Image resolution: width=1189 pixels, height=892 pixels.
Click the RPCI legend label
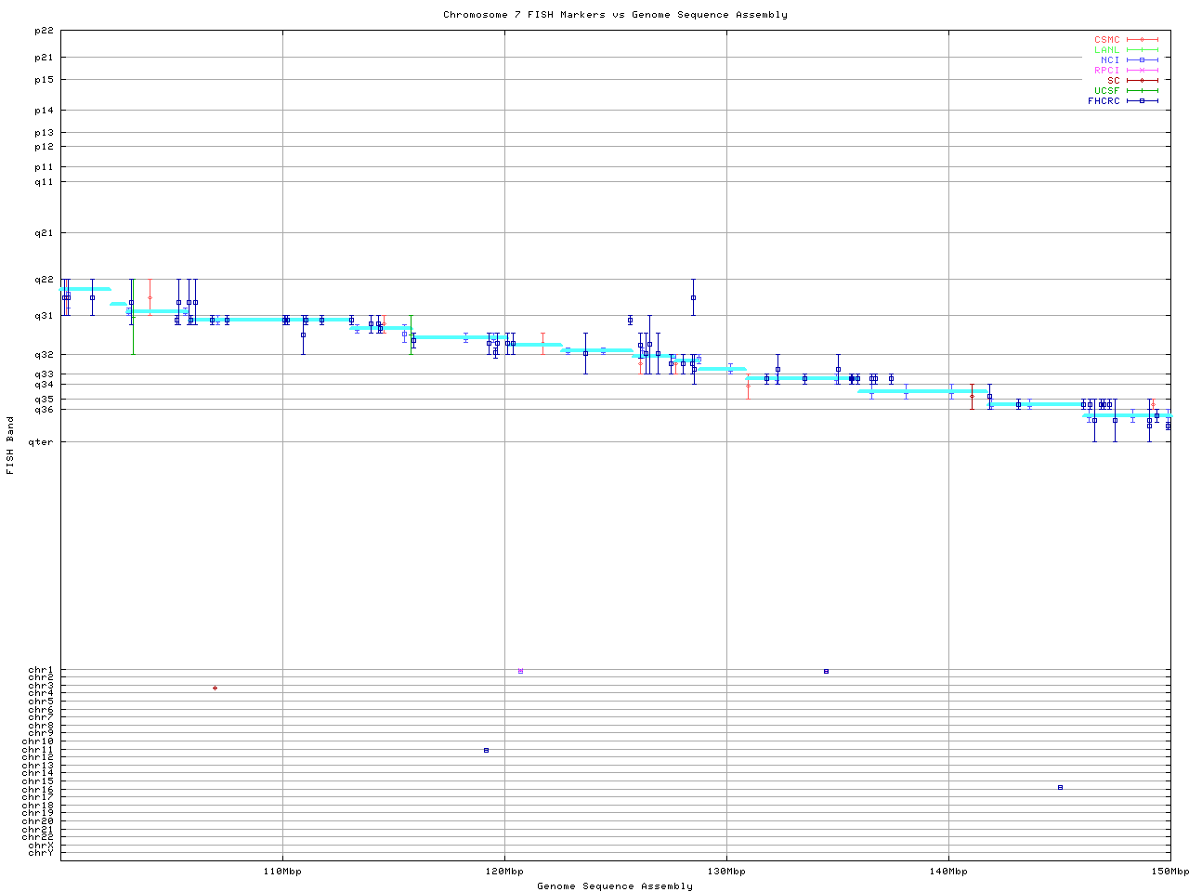[1106, 70]
